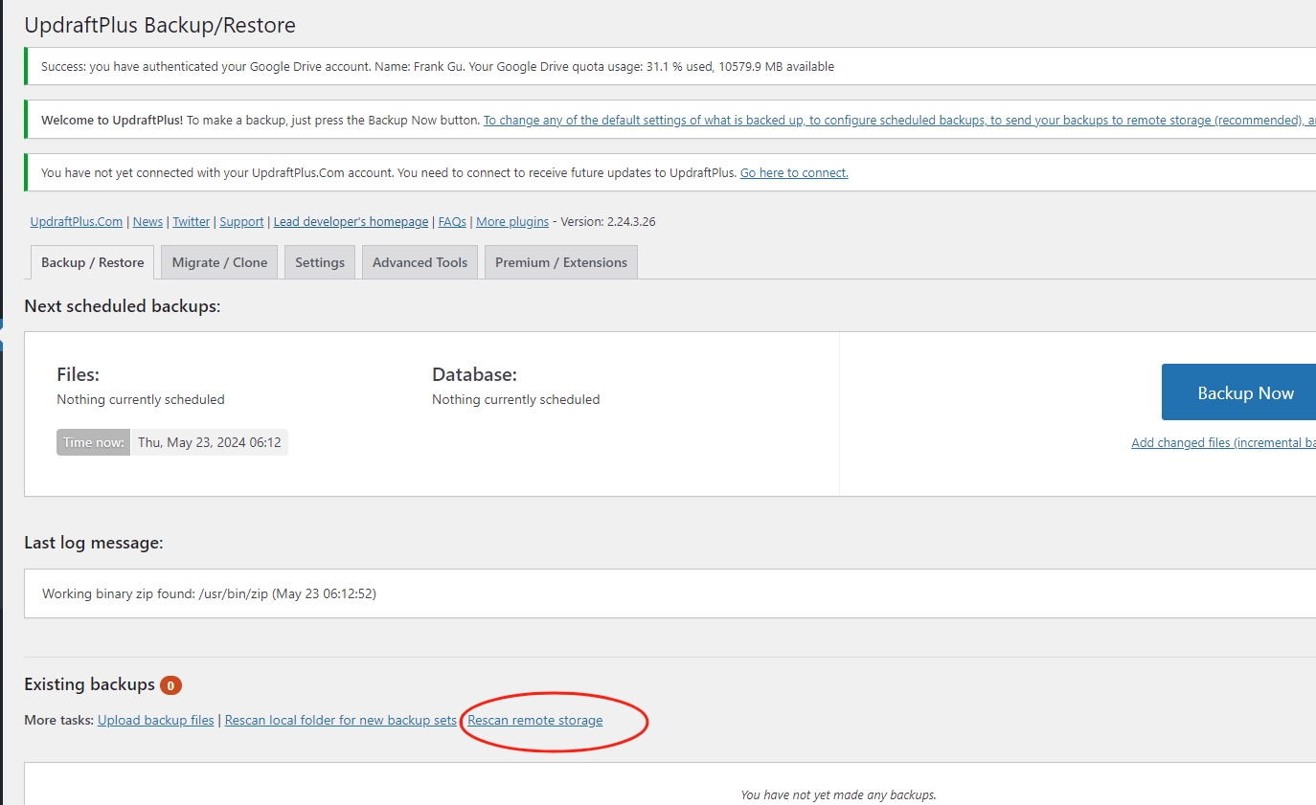Open the Settings tab
Screen dimensions: 1316x805
pyautogui.click(x=320, y=262)
